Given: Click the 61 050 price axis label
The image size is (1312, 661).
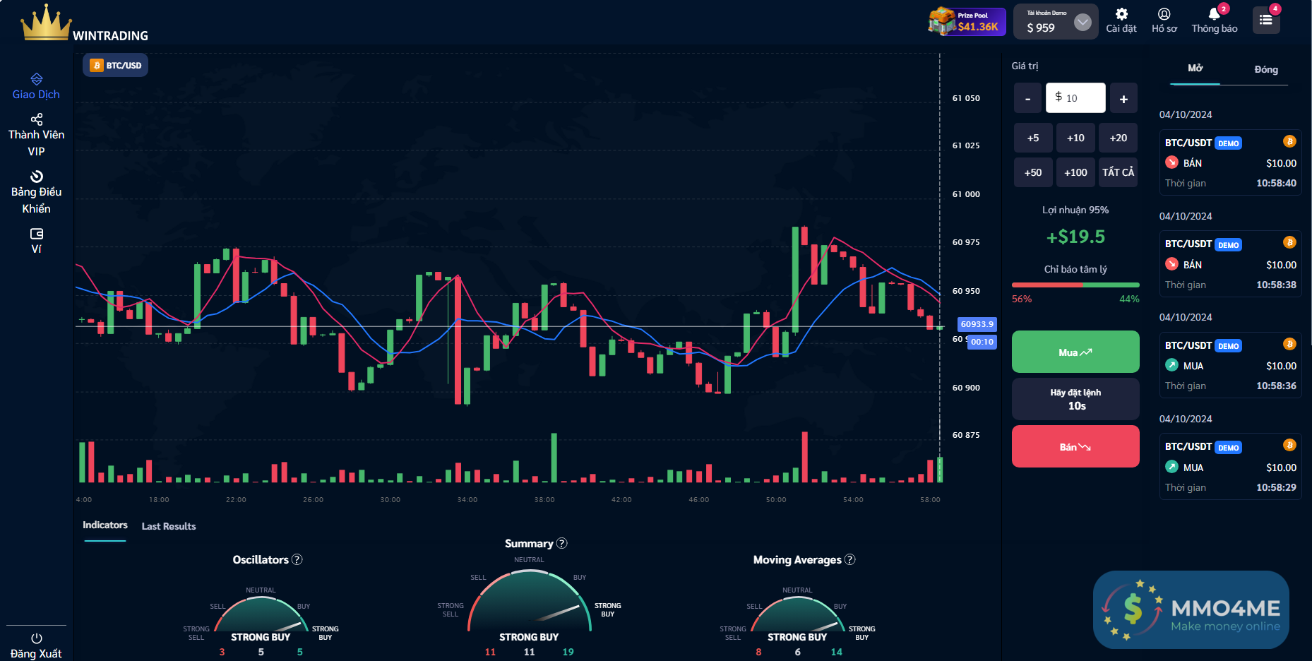Looking at the screenshot, I should [x=966, y=98].
